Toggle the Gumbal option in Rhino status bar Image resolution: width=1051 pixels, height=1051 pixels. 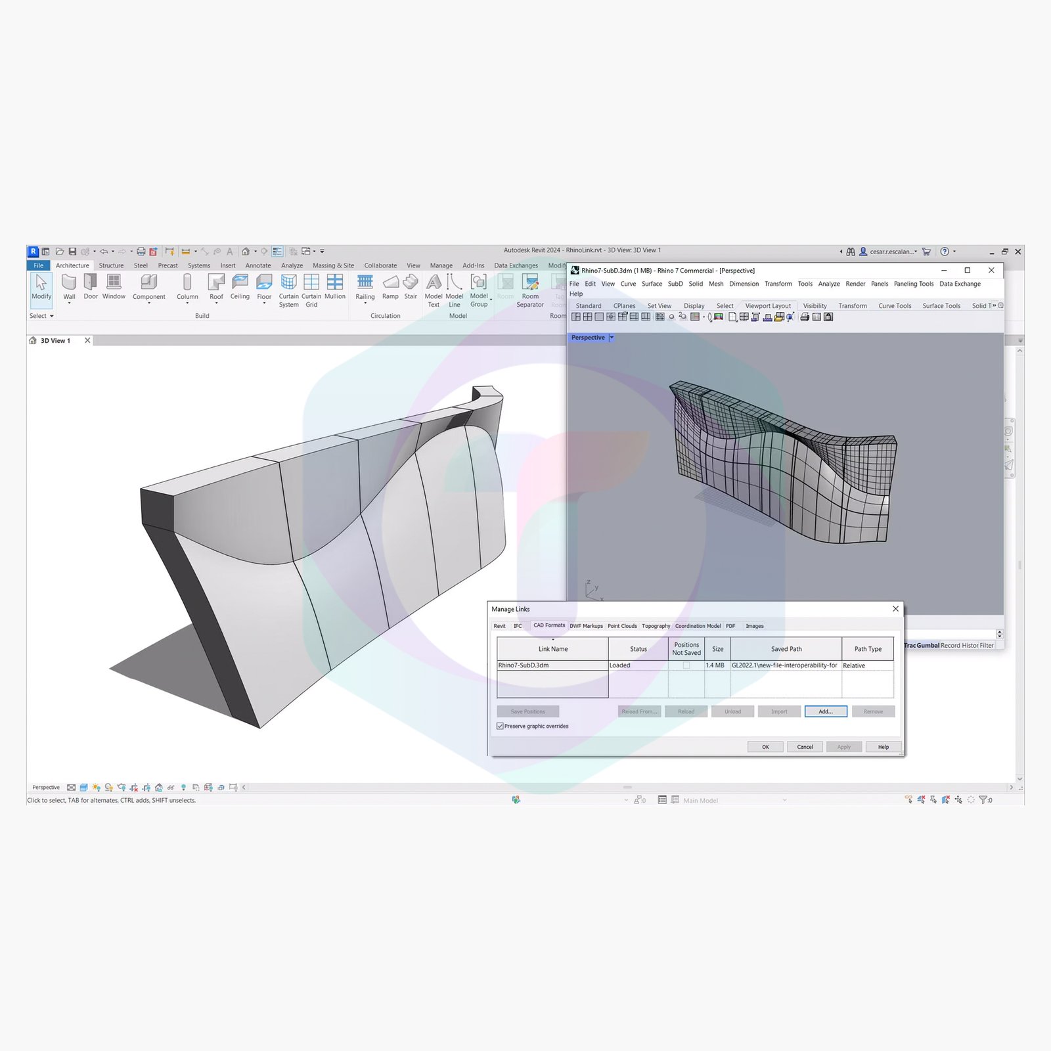tap(928, 645)
